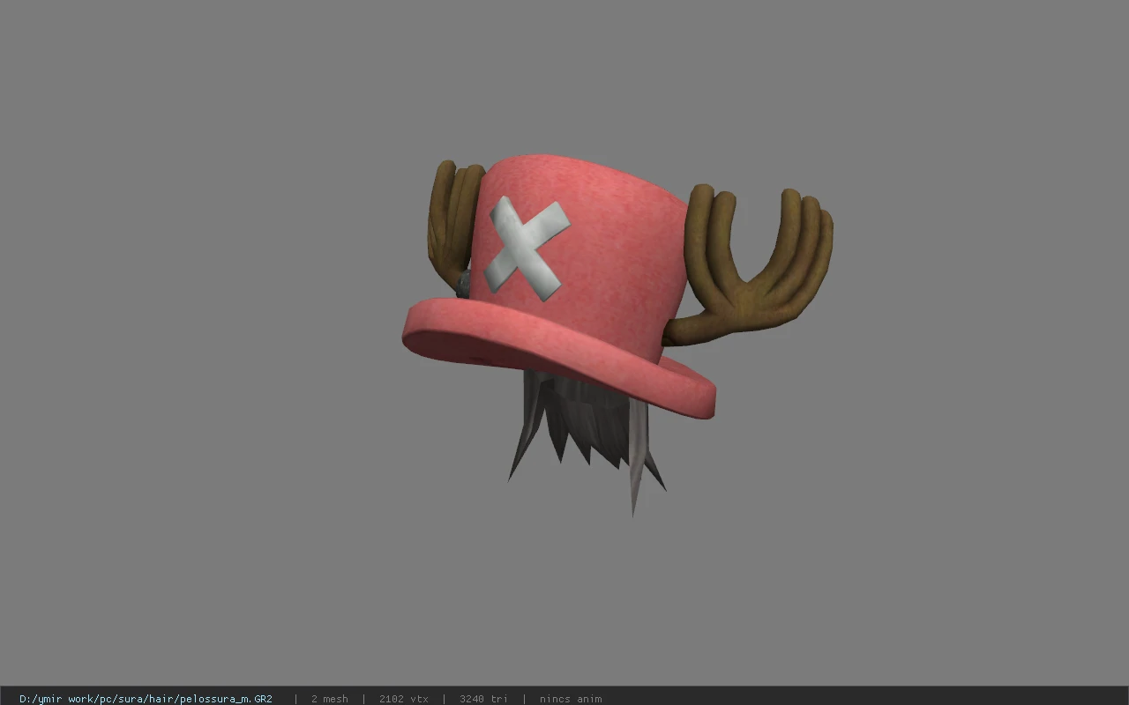Click the "nincs anim" status entry
The height and width of the screenshot is (705, 1129).
coord(571,699)
